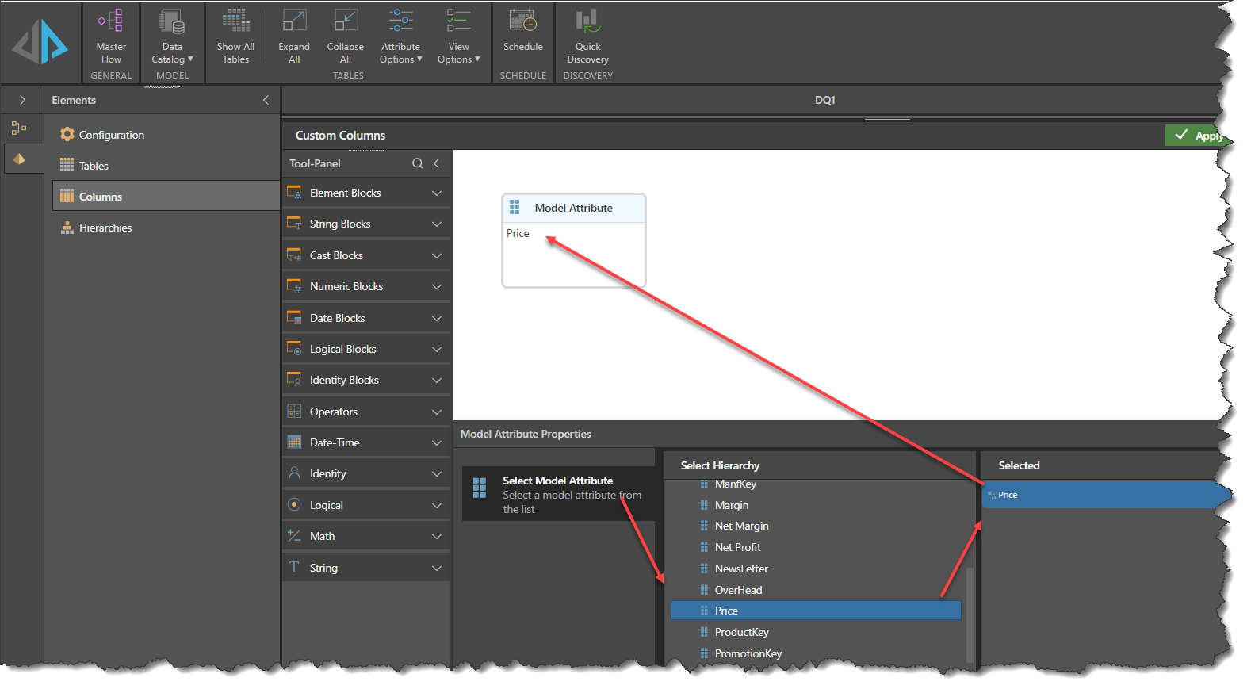Select Configuration in Elements list
Viewport: 1251px width, 693px height.
[x=112, y=135]
